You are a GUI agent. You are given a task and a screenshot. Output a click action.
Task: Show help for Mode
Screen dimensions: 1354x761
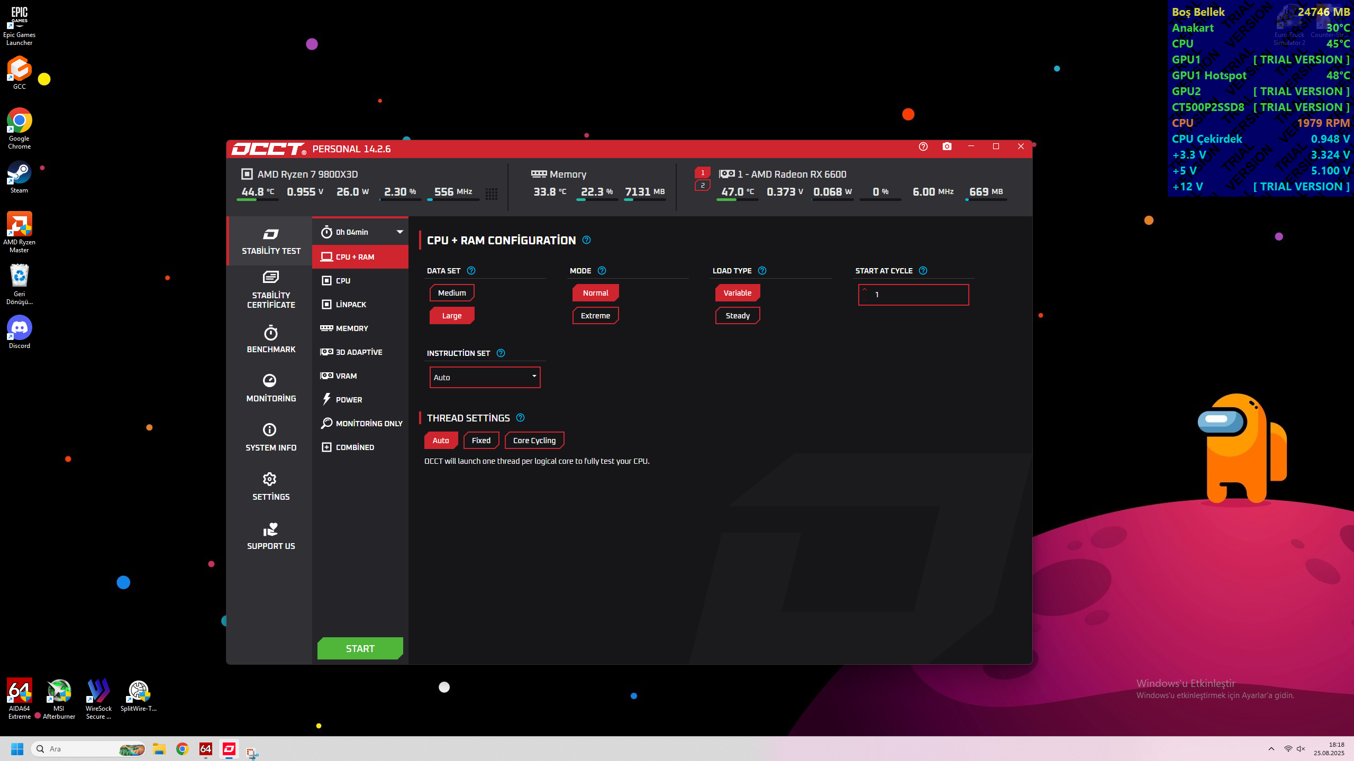click(x=602, y=271)
